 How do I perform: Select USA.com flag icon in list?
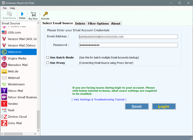point(4,32)
